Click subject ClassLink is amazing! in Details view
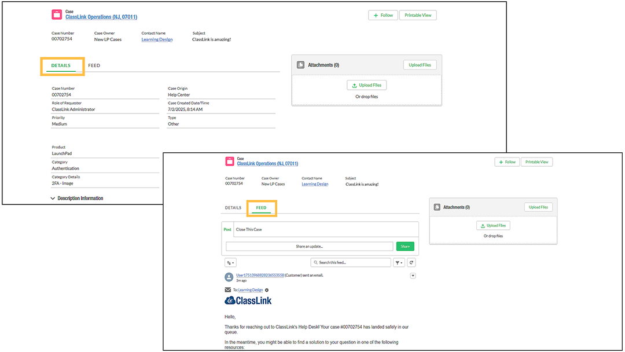This screenshot has height=352, width=625. pyautogui.click(x=212, y=39)
